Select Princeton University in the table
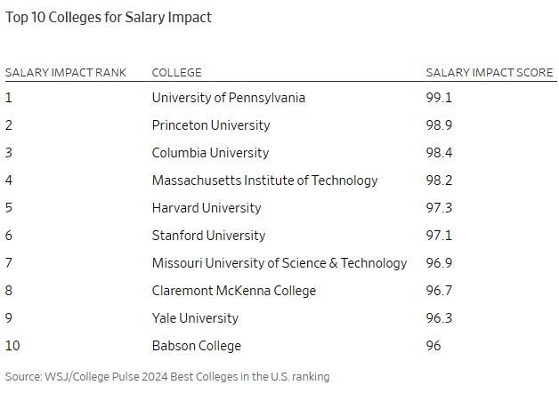 (x=211, y=125)
